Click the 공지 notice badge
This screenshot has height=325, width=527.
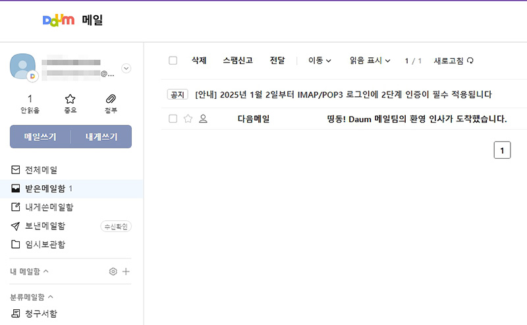click(177, 94)
